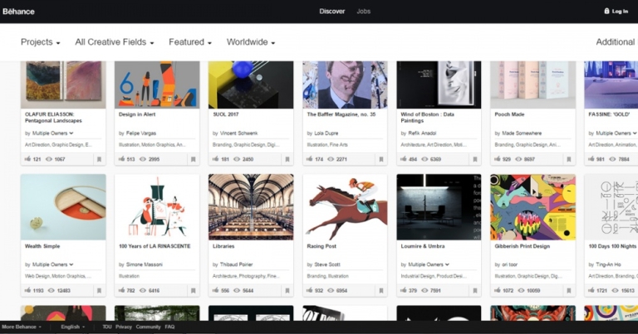Screen dimensions: 638x334
Task: Open the TOU footer link
Action: (107, 327)
